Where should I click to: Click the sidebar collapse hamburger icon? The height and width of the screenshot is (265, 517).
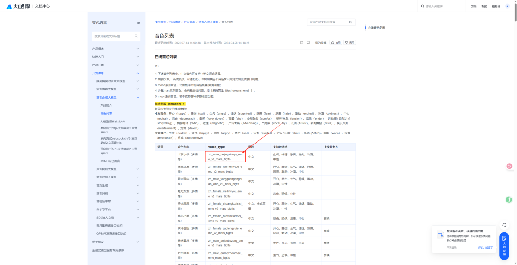(x=139, y=23)
